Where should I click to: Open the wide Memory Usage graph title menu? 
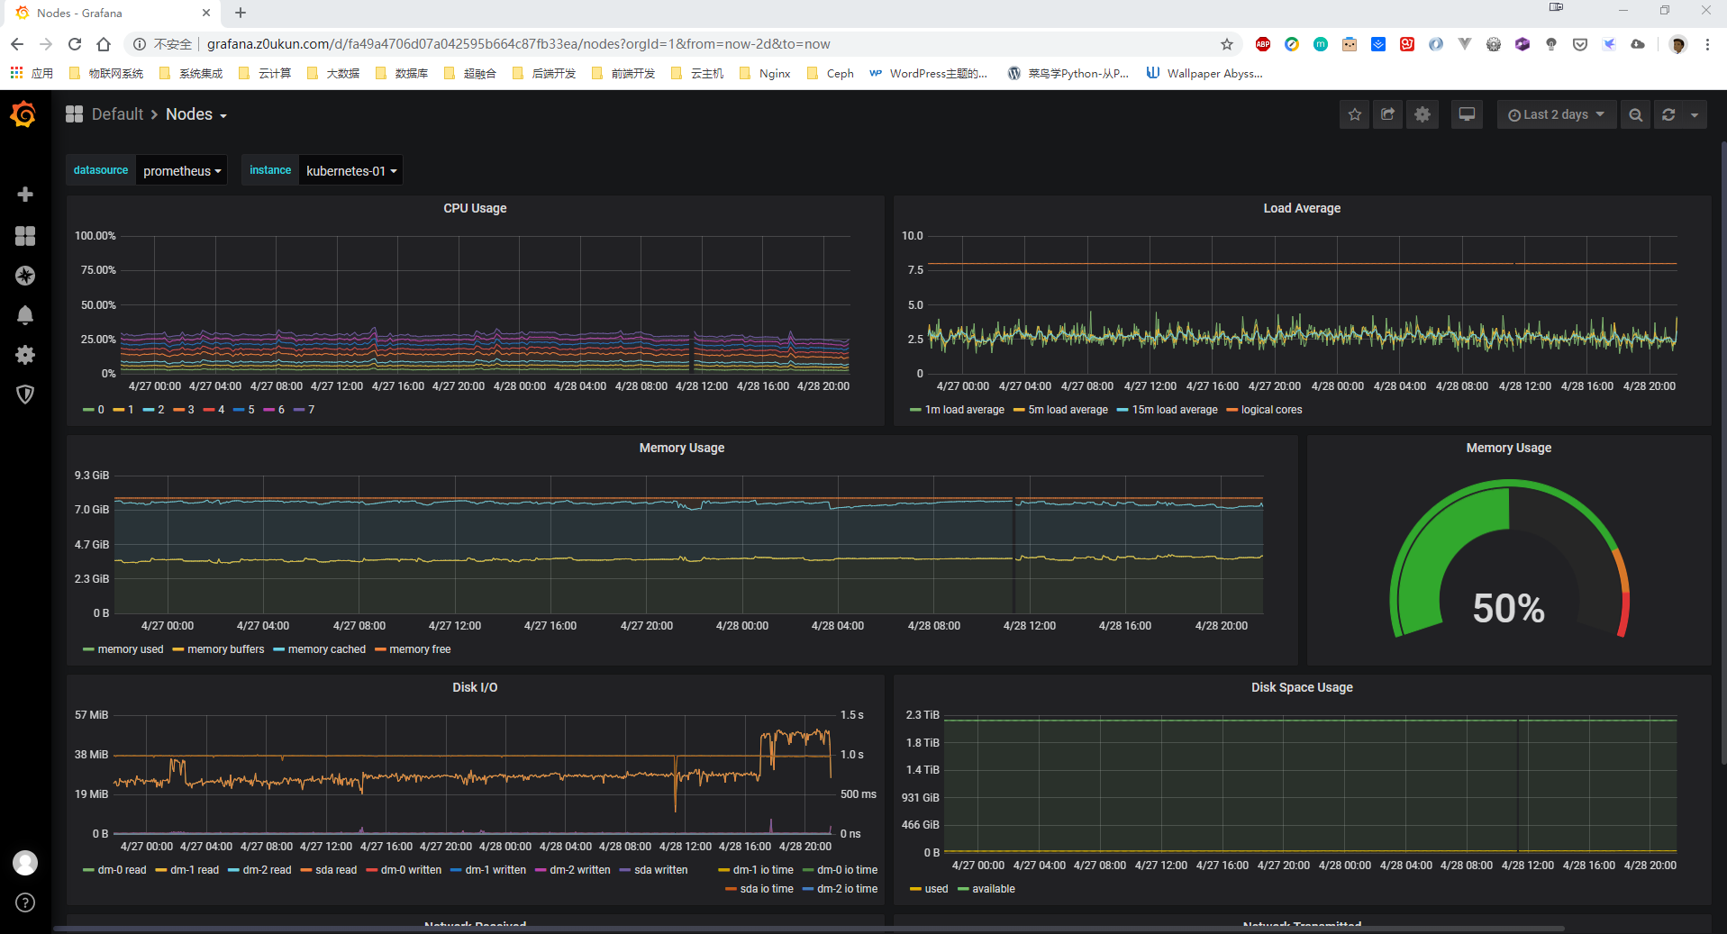coord(682,448)
